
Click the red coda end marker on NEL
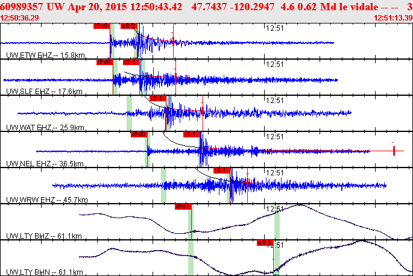[x=394, y=151]
